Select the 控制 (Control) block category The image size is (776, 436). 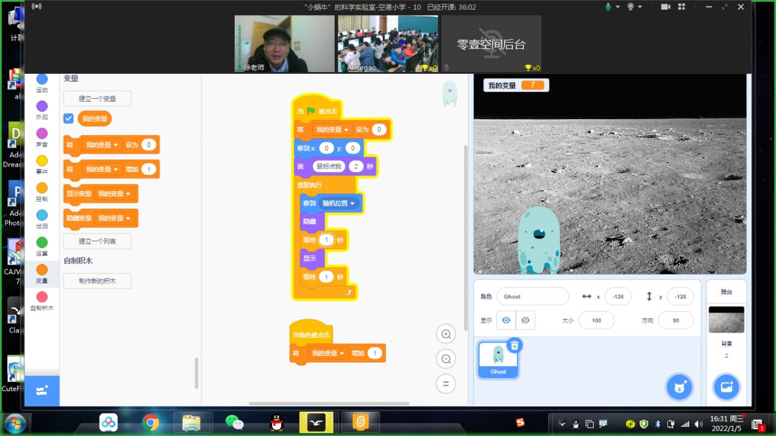click(42, 192)
